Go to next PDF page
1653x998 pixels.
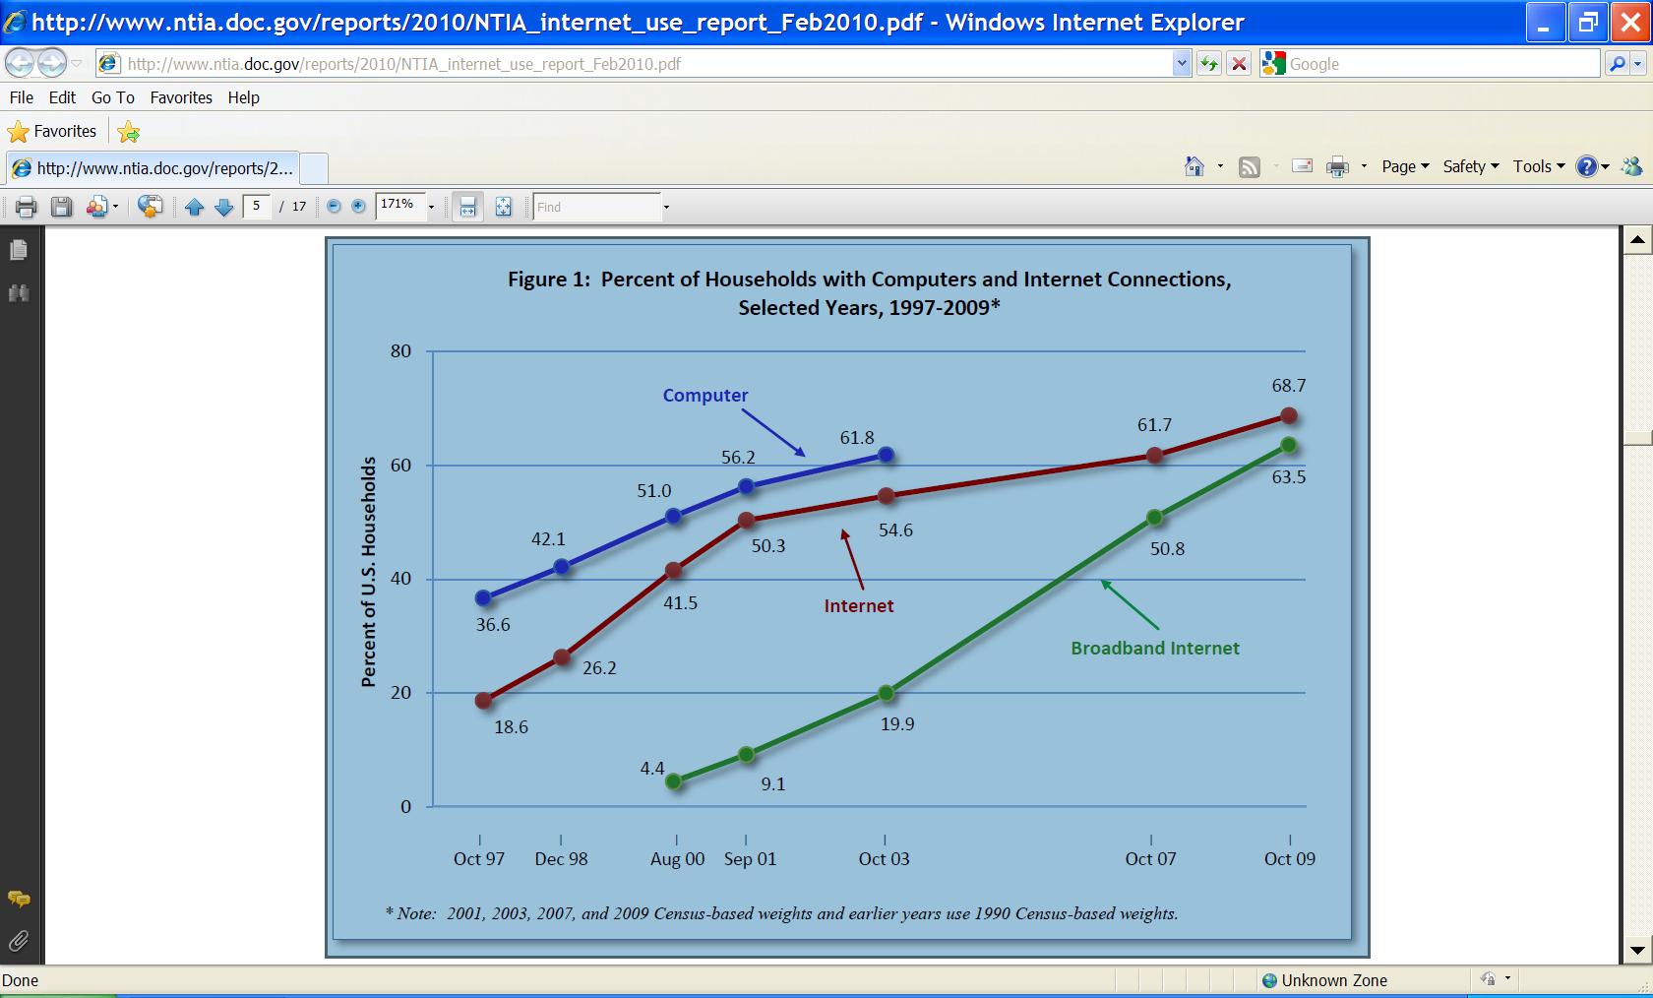point(224,207)
